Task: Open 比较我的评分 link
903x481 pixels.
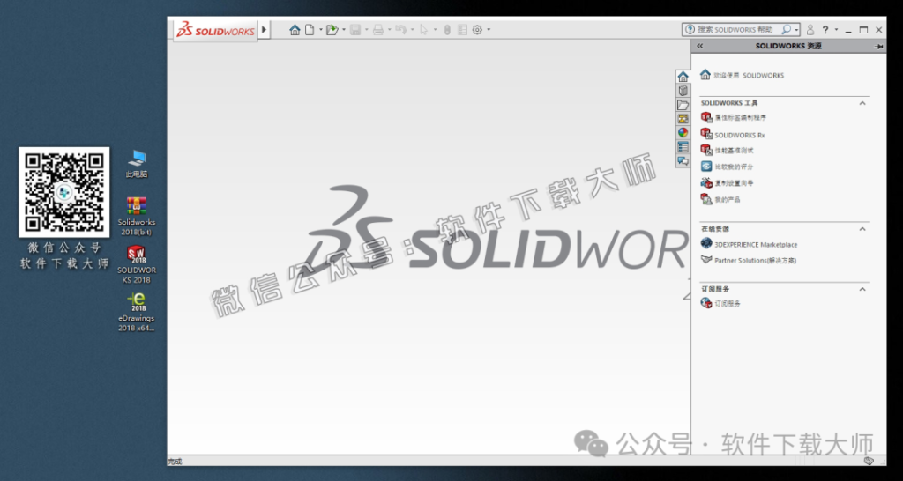Action: pos(734,166)
